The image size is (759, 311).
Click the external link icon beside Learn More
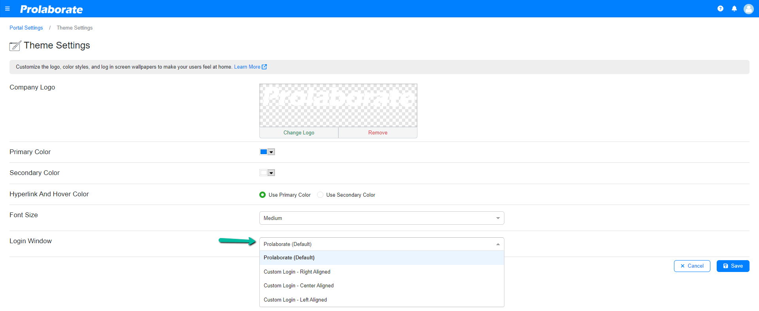[x=264, y=67]
